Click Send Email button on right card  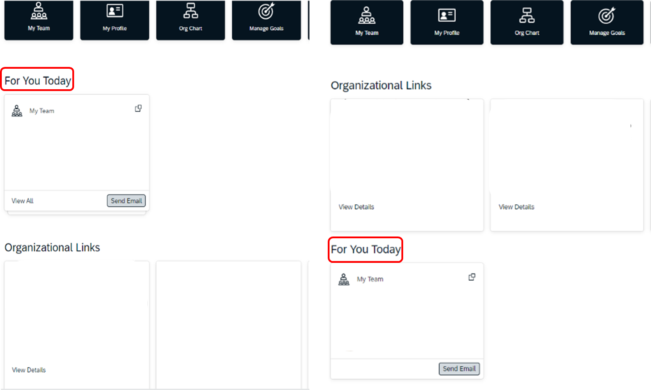(x=459, y=369)
